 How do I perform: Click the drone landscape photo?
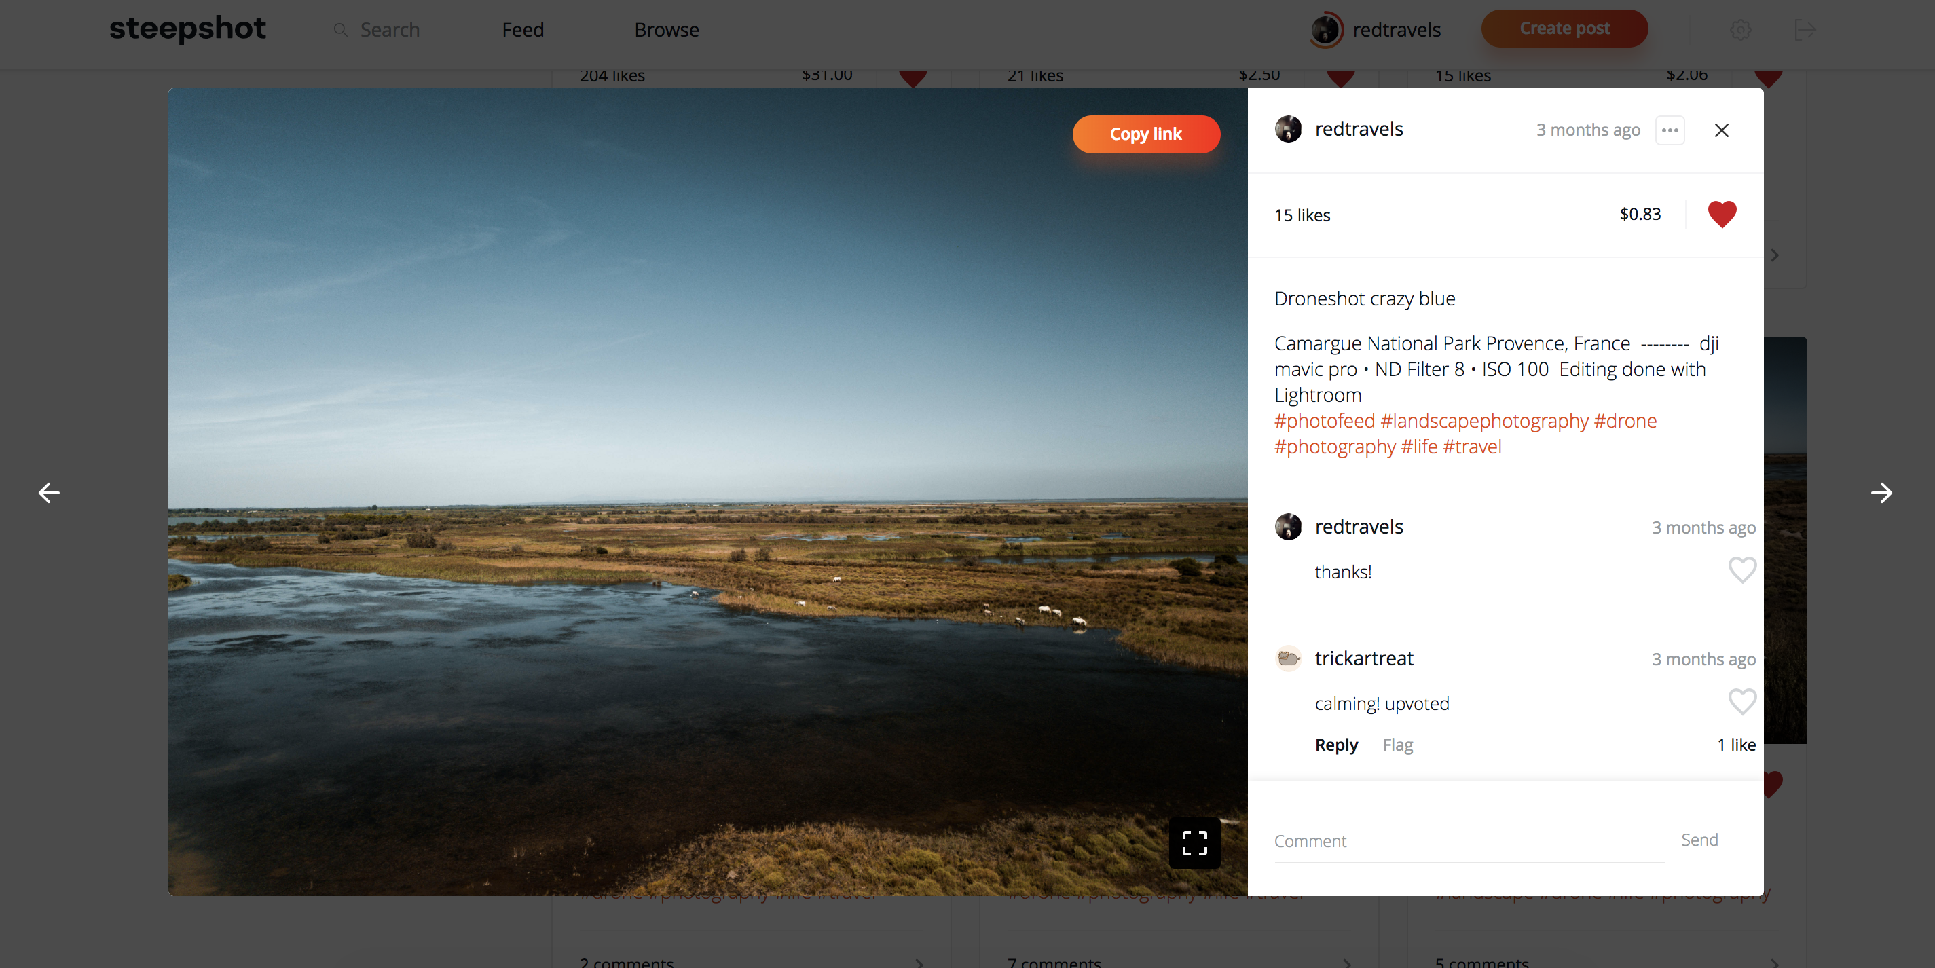pos(707,492)
